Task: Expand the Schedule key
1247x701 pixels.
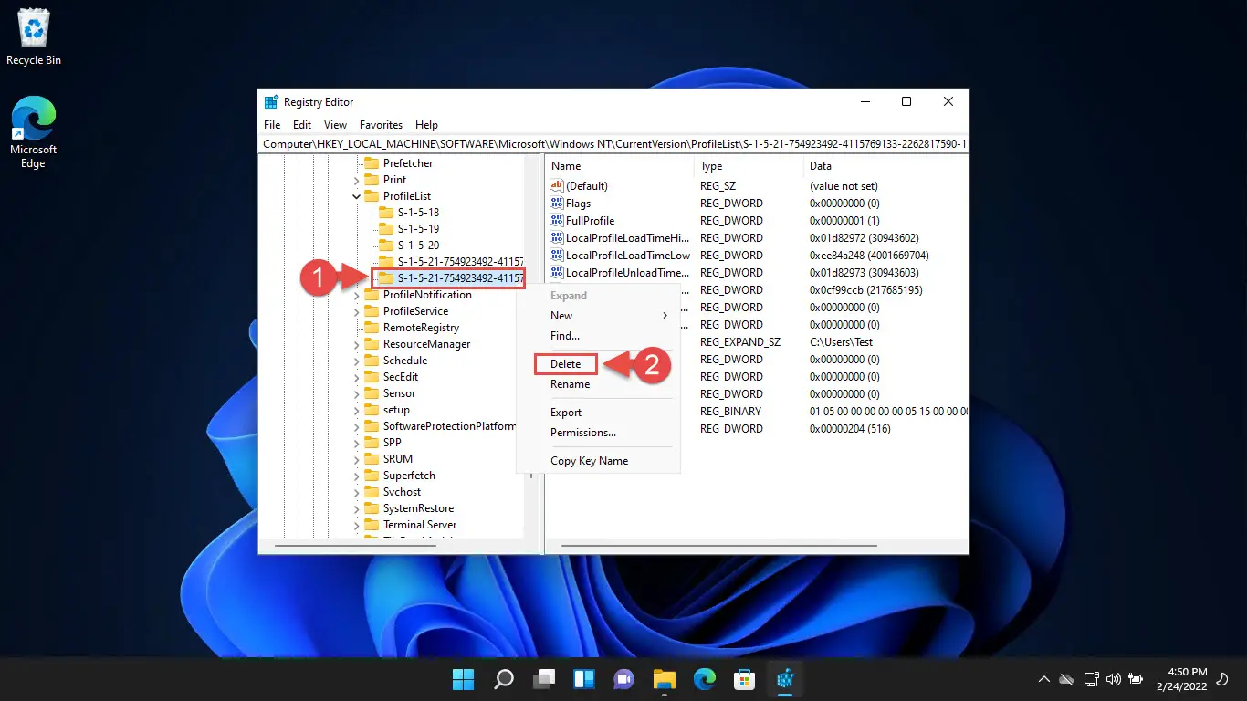Action: coord(357,361)
